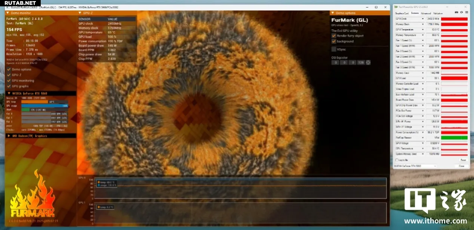
Task: Click the GPU 1 temp legend entry
Action: [x=105, y=207]
